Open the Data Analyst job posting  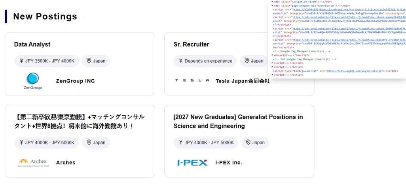coord(32,44)
